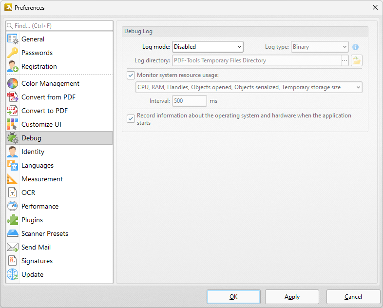Image resolution: width=383 pixels, height=308 pixels.
Task: Click the blue info icon beside Log type
Action: 355,47
